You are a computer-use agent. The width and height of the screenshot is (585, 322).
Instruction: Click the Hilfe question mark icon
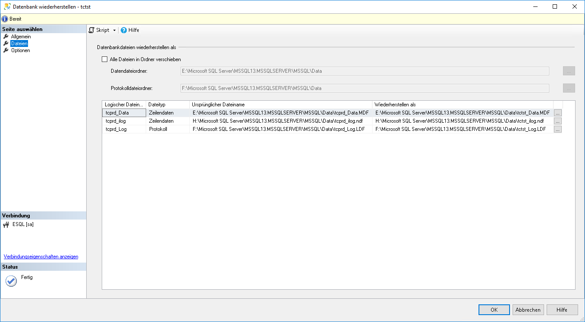coord(124,30)
